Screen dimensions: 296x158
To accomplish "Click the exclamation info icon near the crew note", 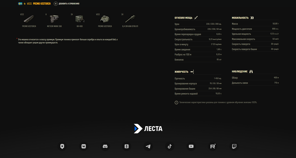I will 176,103.
